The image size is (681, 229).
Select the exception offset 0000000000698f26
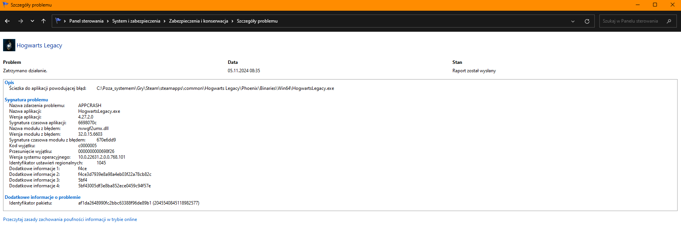click(96, 151)
